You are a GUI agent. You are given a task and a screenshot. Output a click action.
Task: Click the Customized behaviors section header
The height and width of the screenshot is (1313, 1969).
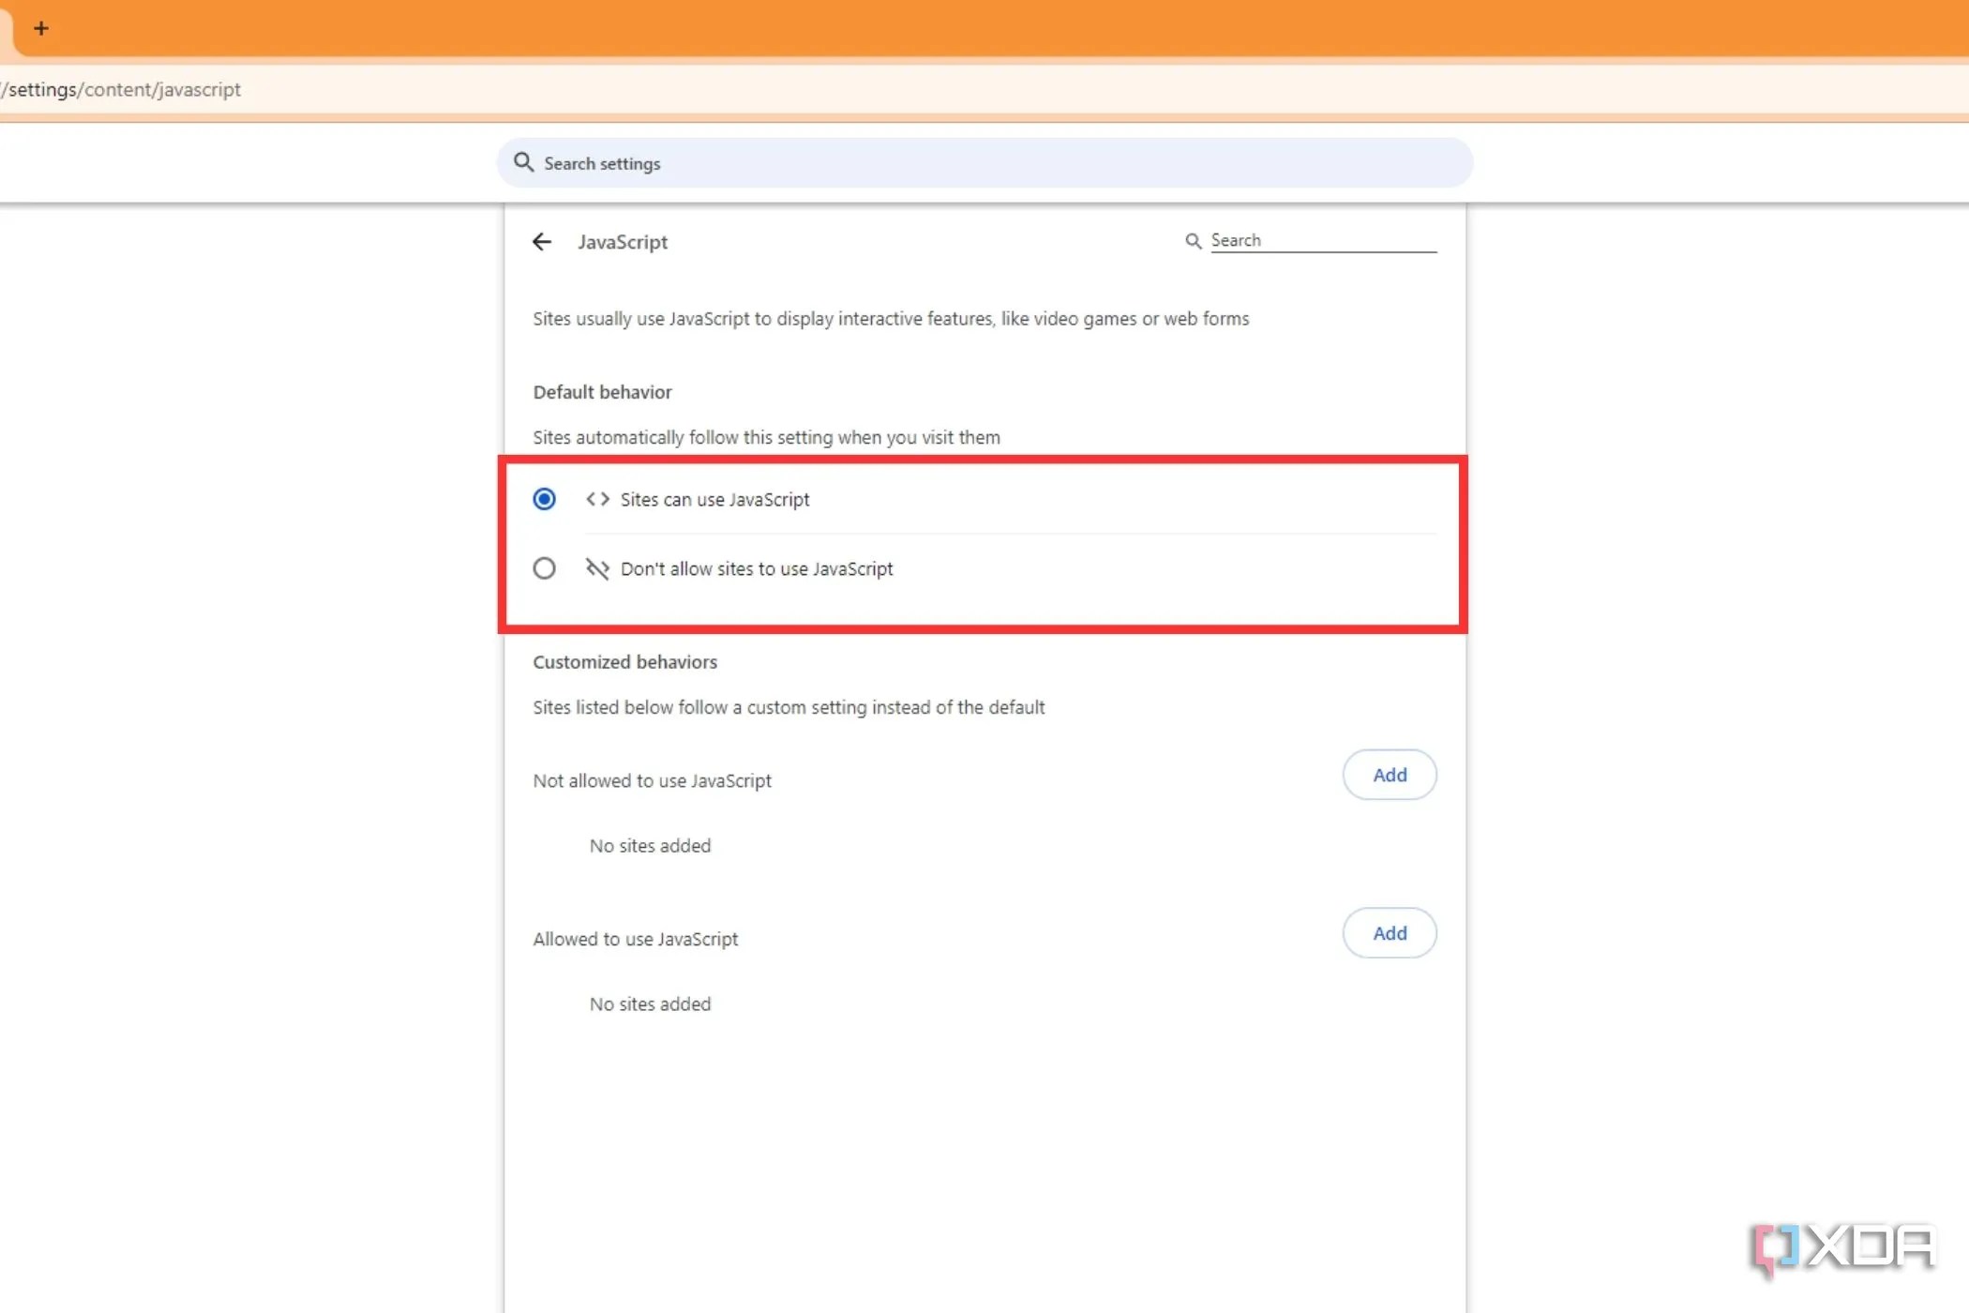pyautogui.click(x=624, y=662)
